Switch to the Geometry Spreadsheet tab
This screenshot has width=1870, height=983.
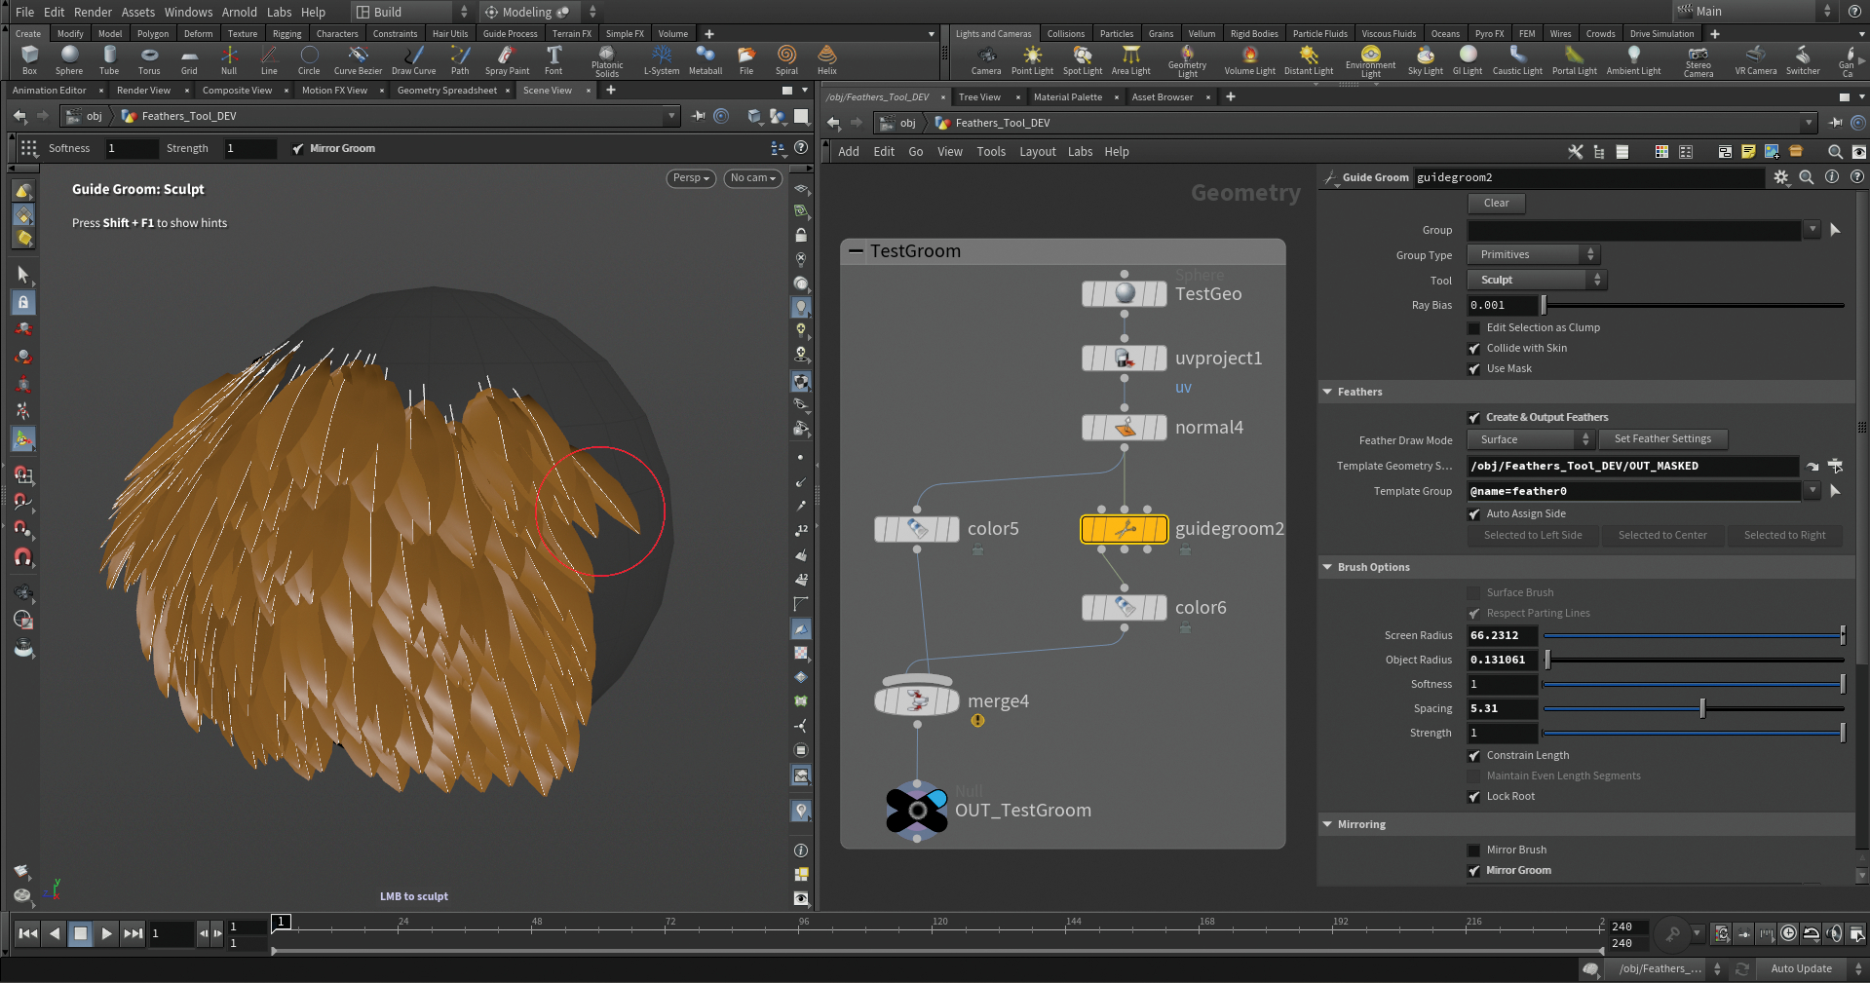(x=447, y=91)
